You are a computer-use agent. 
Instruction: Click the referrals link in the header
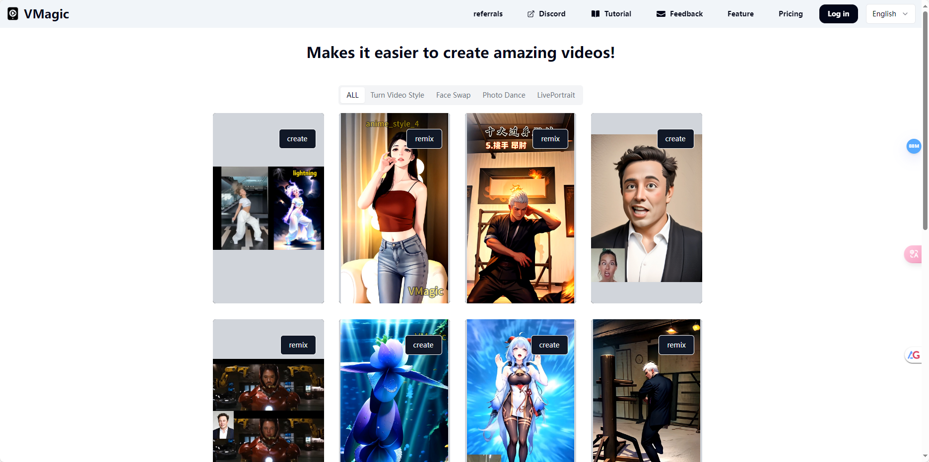pos(488,14)
